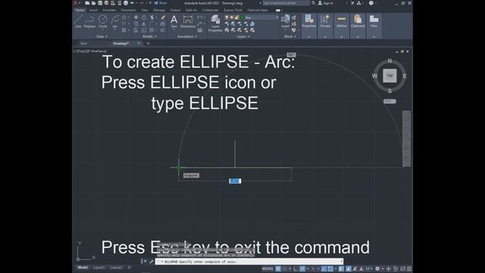Click the dynamic input length field
This screenshot has width=485, height=273.
coord(235,180)
